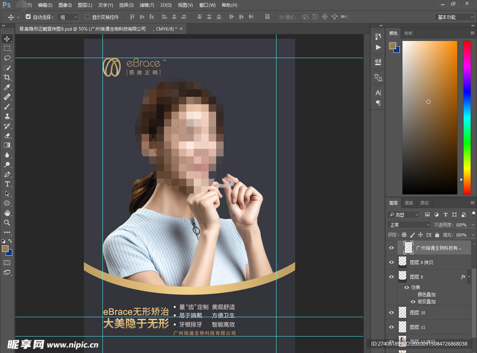
Task: Hide the 广州瑞通生物科技有 layer
Action: (x=391, y=248)
